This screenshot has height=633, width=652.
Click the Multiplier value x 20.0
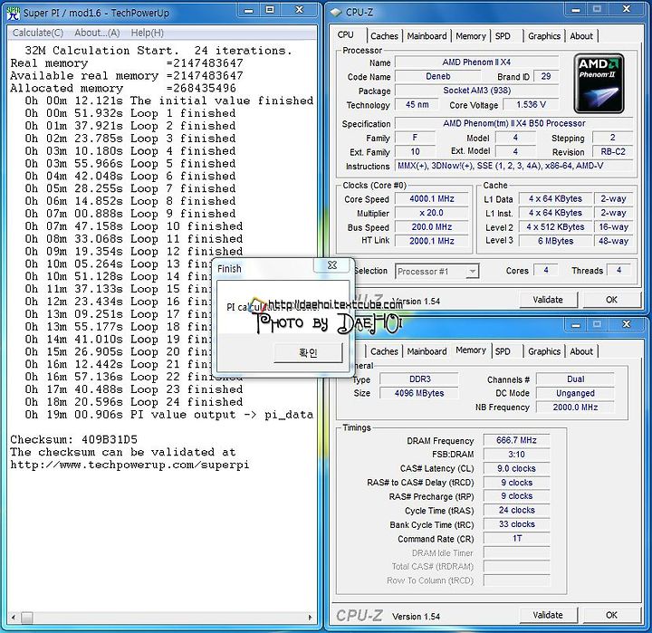coord(432,213)
